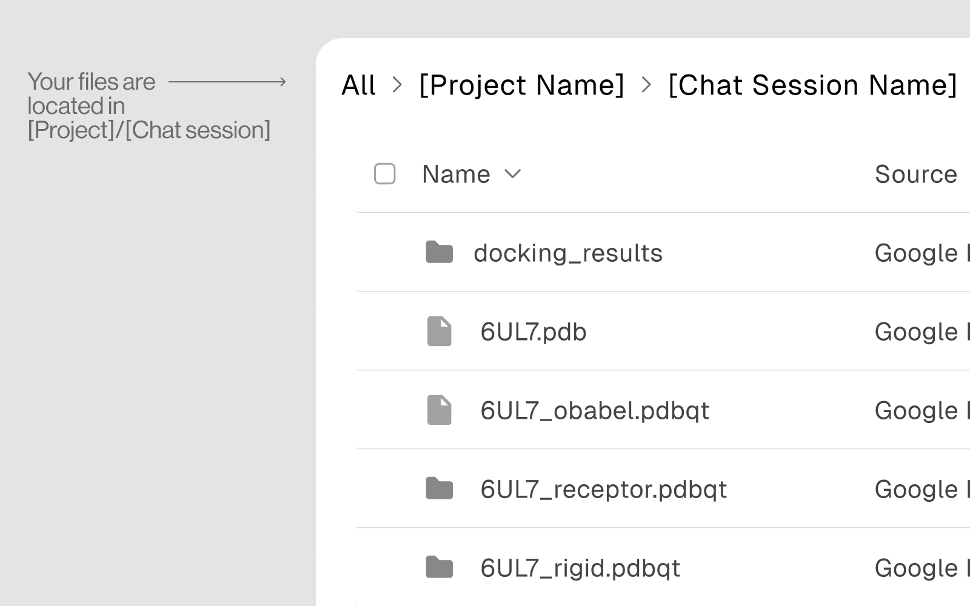Screen dimensions: 970x606
Task: Toggle the select-all checkbox beside Name
Action: (x=385, y=174)
